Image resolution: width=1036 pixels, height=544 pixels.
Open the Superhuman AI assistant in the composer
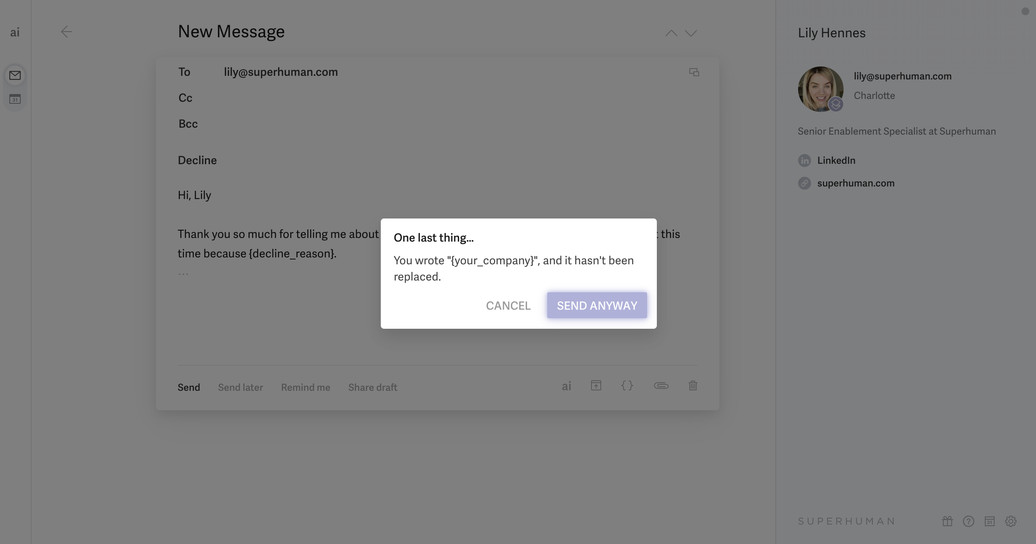click(x=566, y=386)
